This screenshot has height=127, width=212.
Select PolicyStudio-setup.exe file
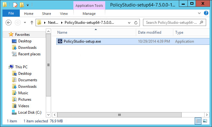pos(133,41)
